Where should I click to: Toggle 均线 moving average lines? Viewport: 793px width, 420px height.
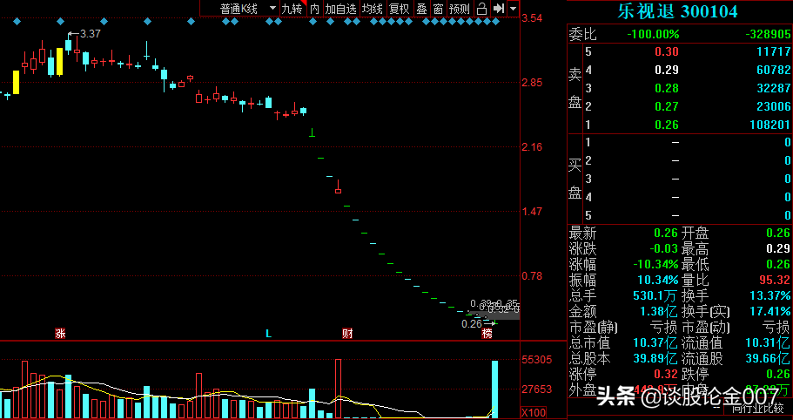click(373, 9)
